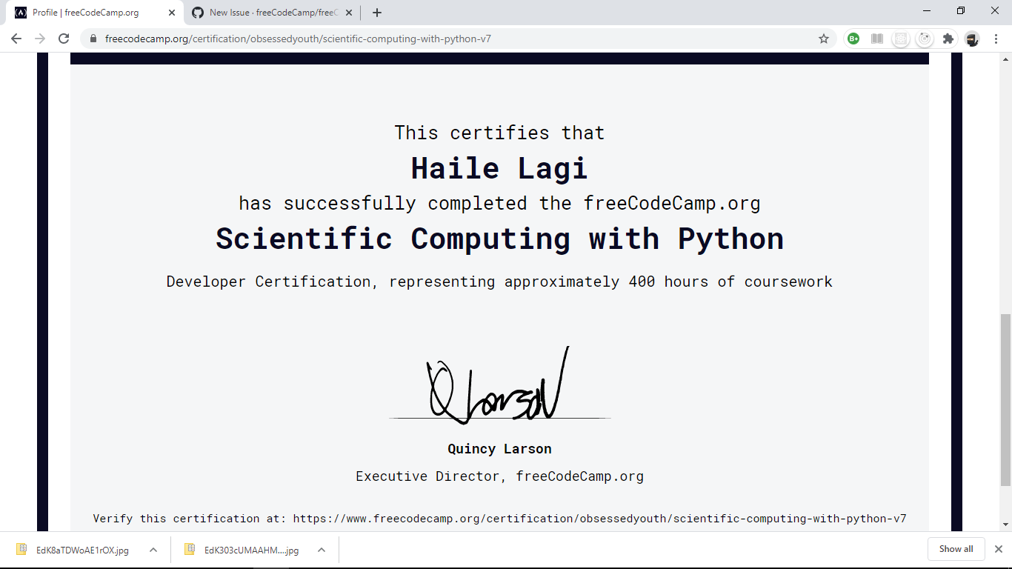Click the page vertical scrollbar thumb
The image size is (1012, 569).
click(x=1005, y=400)
